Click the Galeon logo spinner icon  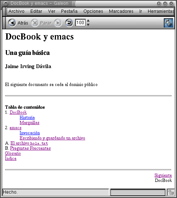tap(169, 23)
